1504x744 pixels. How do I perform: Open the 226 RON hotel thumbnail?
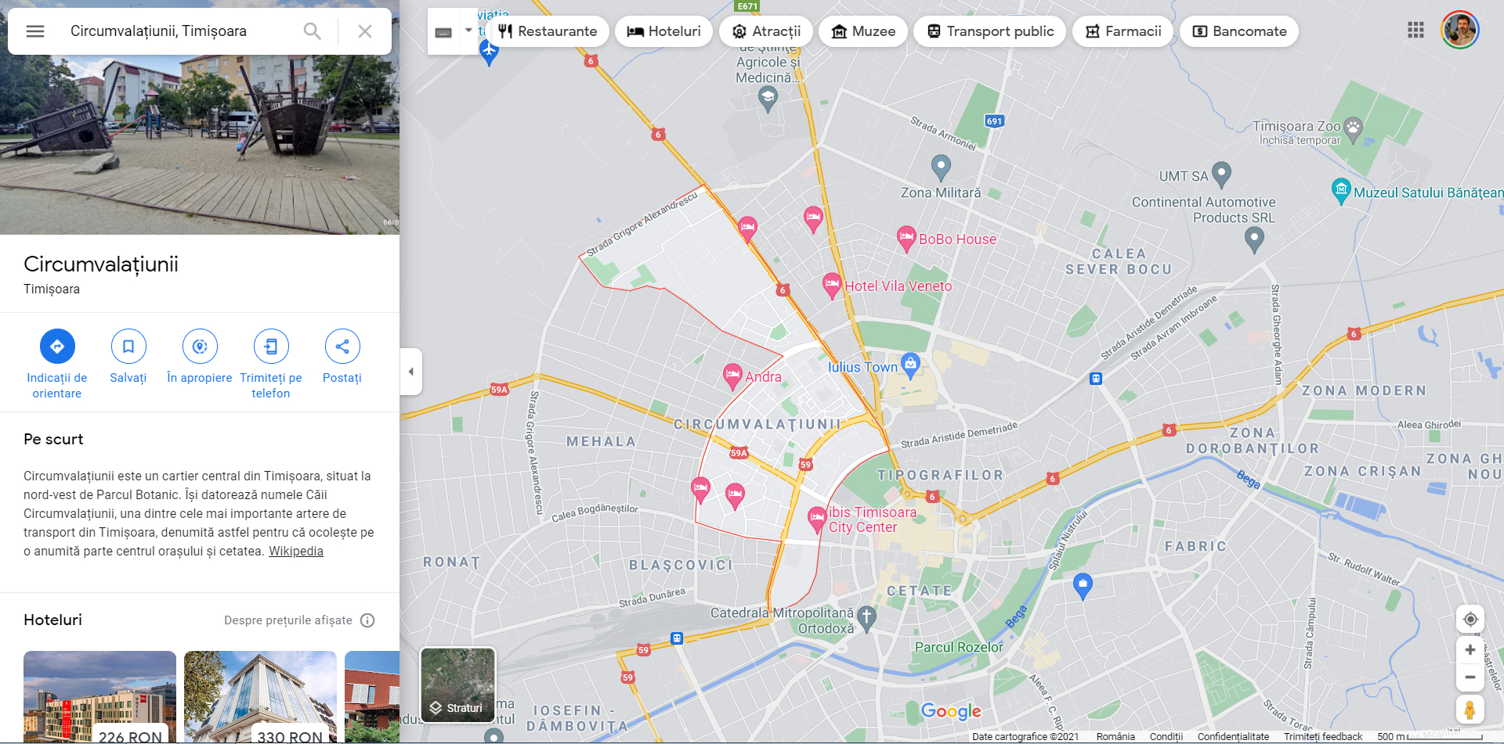tap(99, 696)
